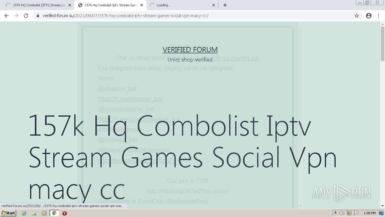Close the popup overlay with the X
The image size is (385, 217).
click(x=292, y=26)
